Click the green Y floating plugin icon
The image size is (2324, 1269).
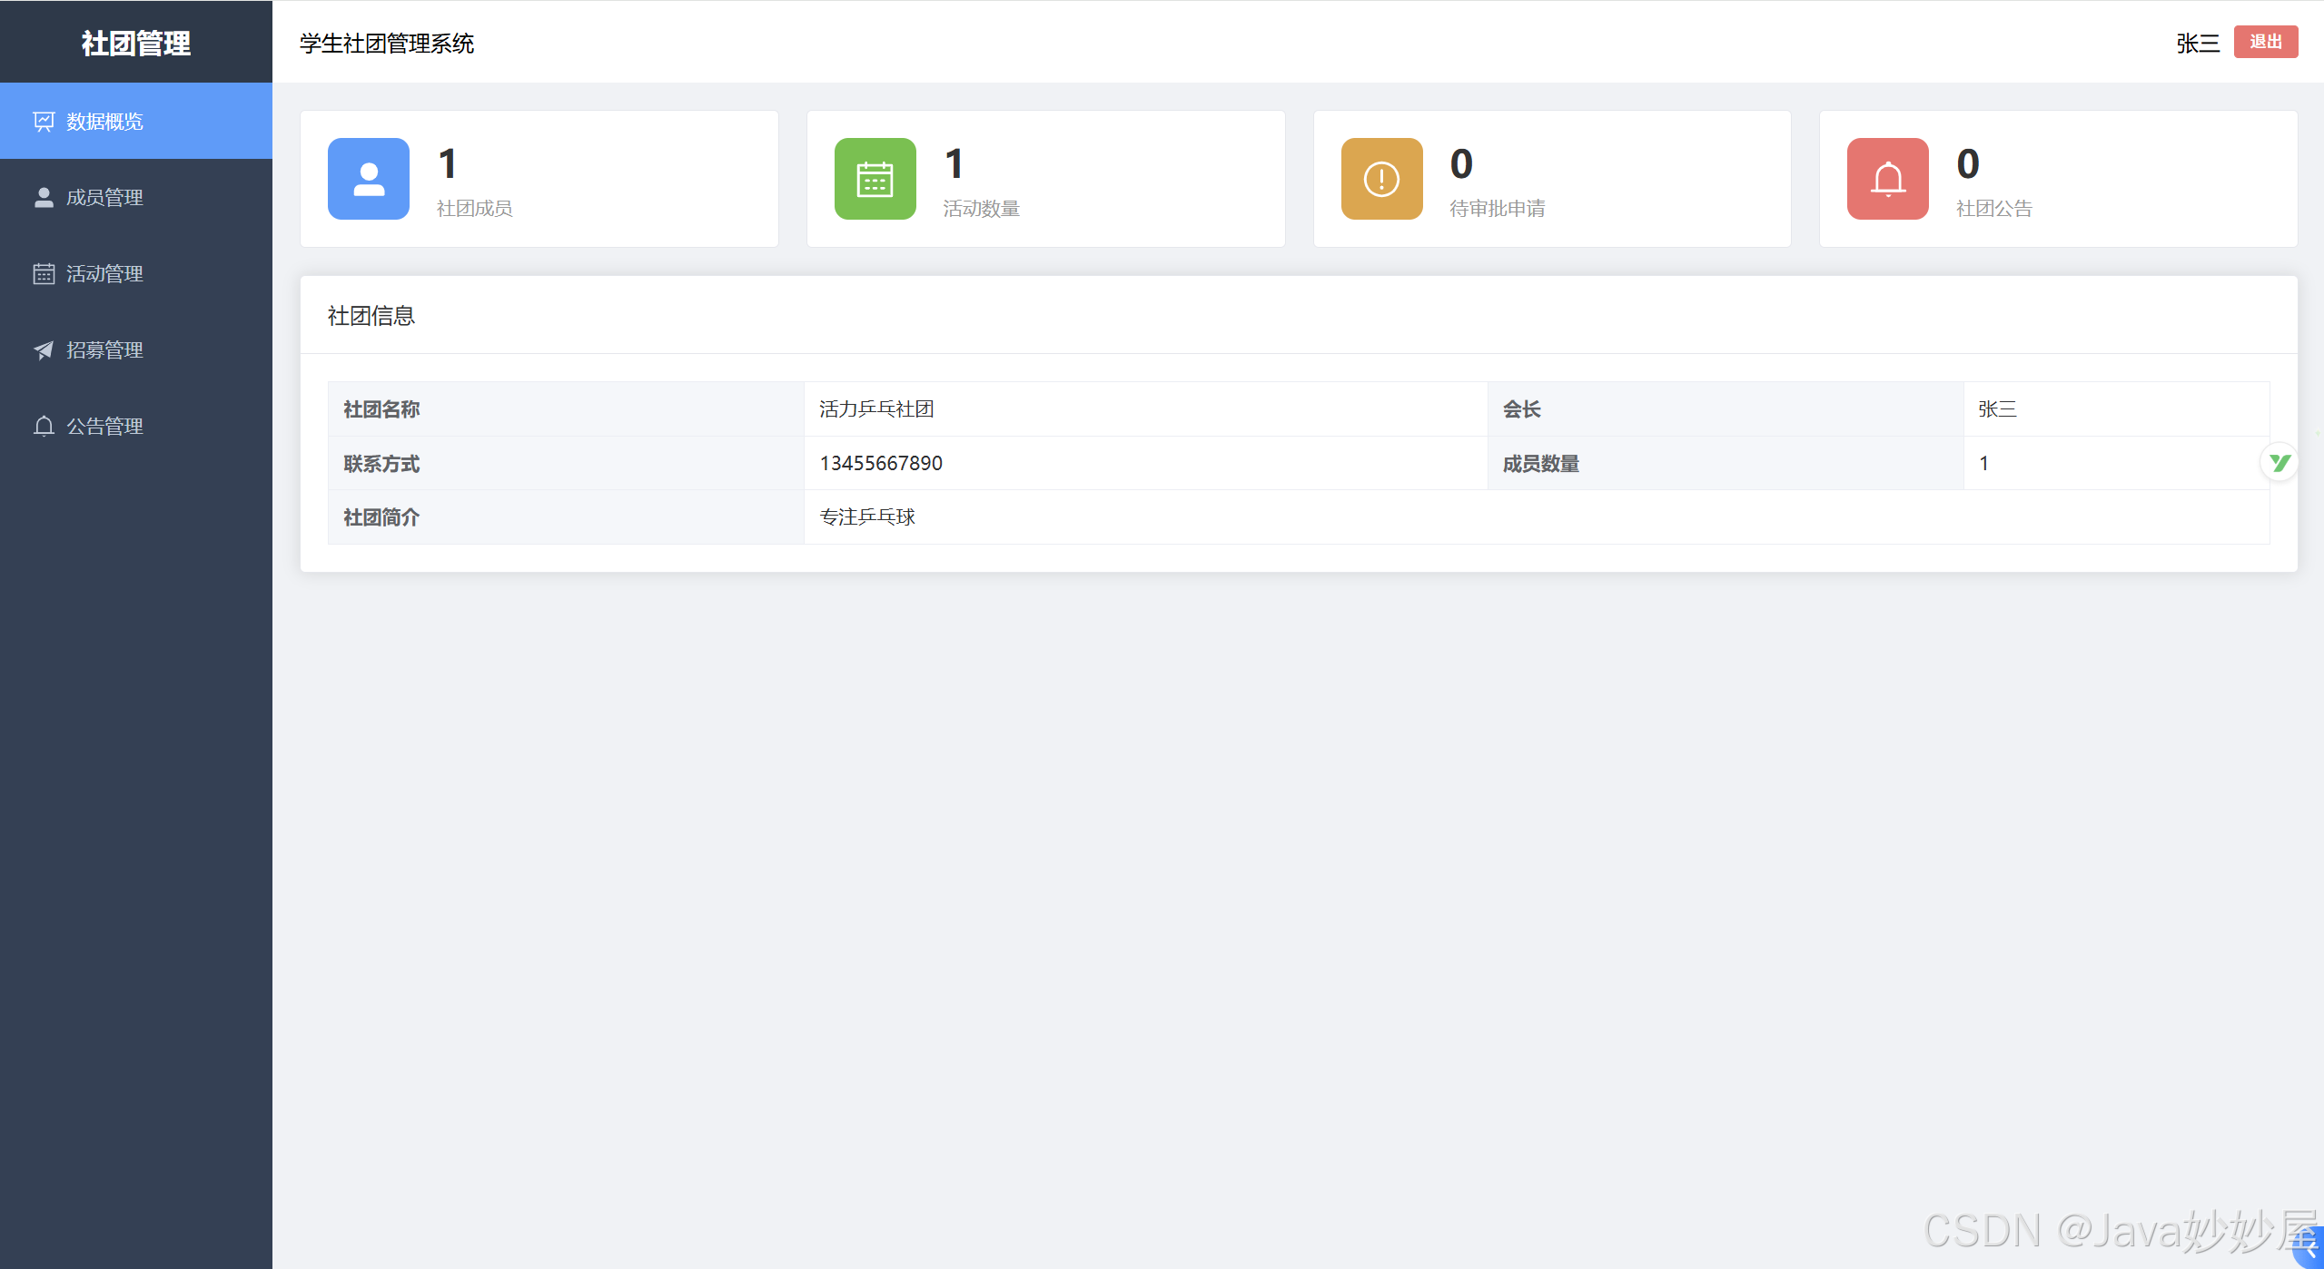pyautogui.click(x=2279, y=463)
